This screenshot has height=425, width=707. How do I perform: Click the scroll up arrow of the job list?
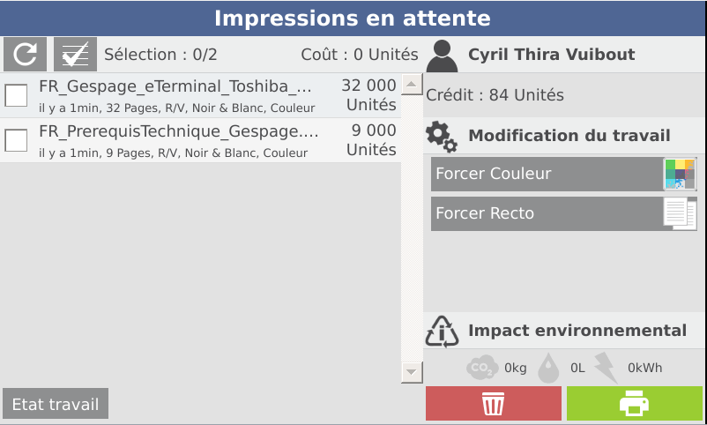[411, 85]
